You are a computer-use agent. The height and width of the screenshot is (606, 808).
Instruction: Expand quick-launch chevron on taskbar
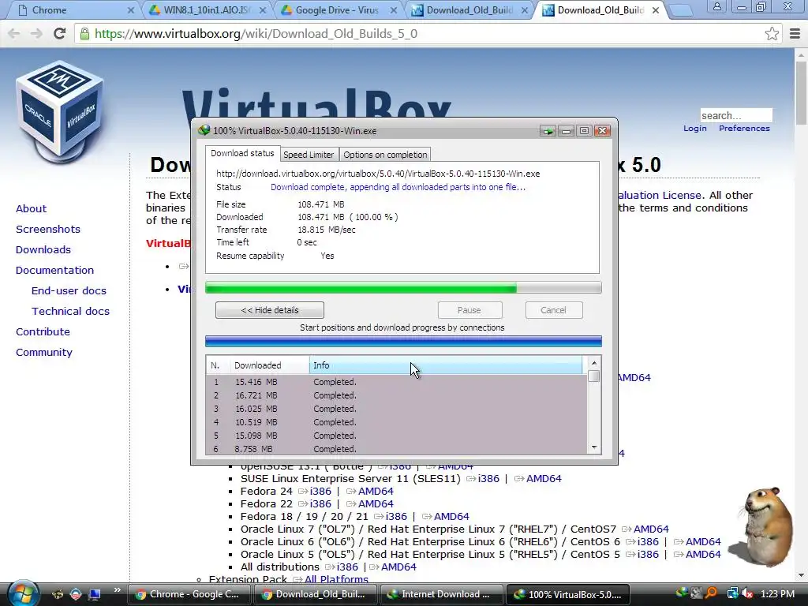click(x=117, y=590)
